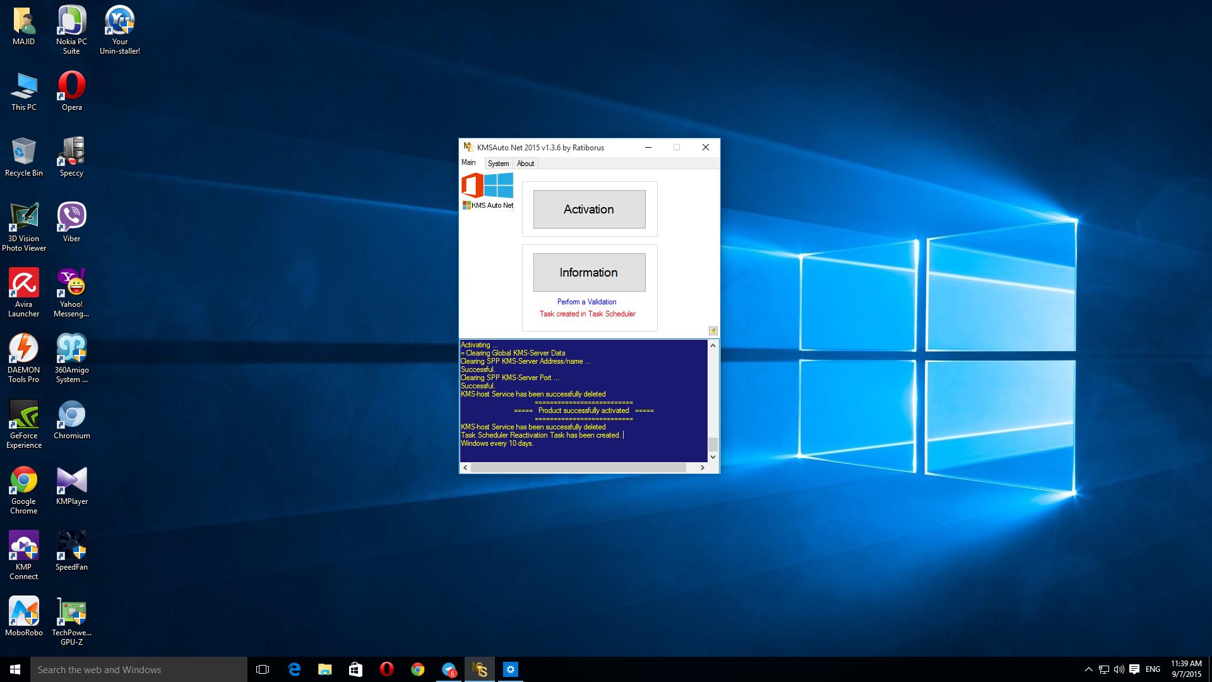Minimize the KMSAuto Net window
This screenshot has height=682, width=1212.
pos(648,147)
